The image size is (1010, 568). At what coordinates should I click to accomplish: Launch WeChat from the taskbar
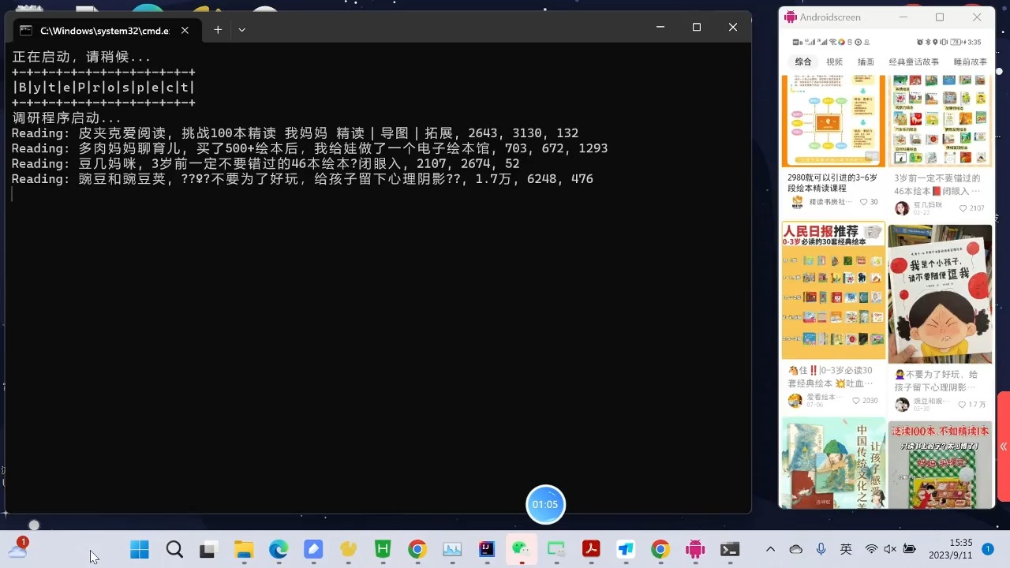pos(520,549)
